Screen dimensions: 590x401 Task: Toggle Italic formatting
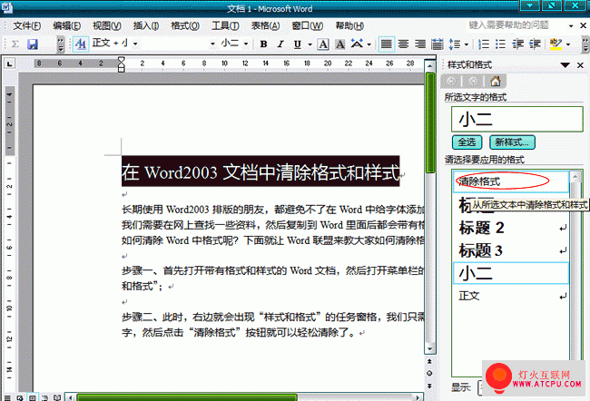coord(280,44)
